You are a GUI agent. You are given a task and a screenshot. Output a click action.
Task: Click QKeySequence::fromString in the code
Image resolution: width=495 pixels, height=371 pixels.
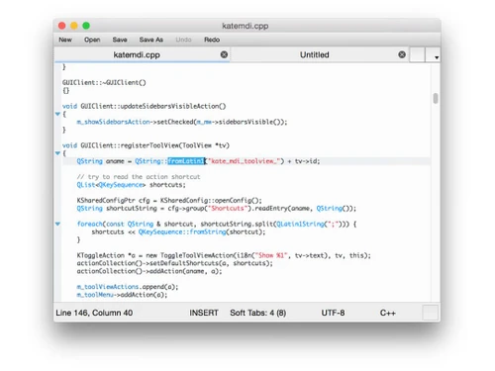(x=182, y=232)
